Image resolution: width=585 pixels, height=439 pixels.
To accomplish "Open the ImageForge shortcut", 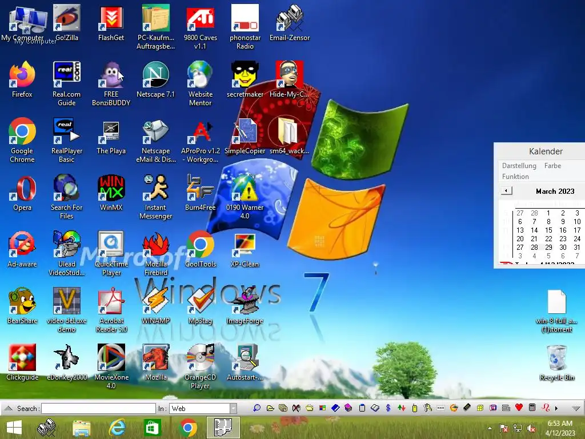I will (x=245, y=306).
